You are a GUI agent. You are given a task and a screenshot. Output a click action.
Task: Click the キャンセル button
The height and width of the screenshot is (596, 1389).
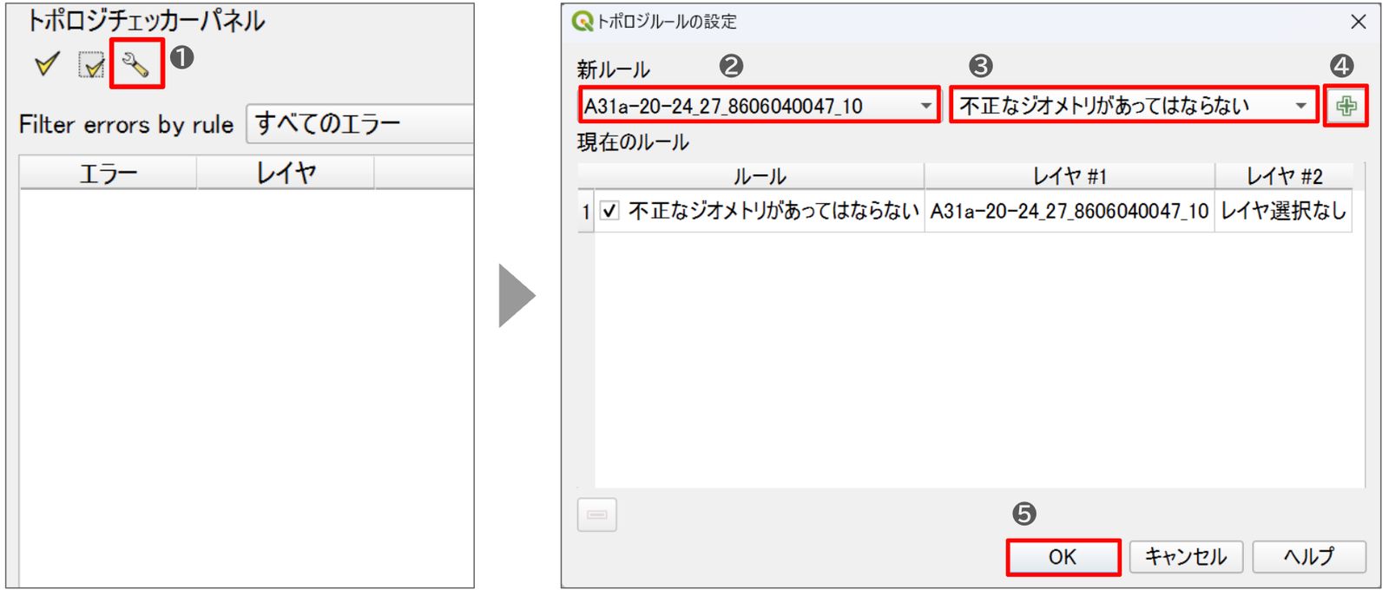pos(1186,557)
